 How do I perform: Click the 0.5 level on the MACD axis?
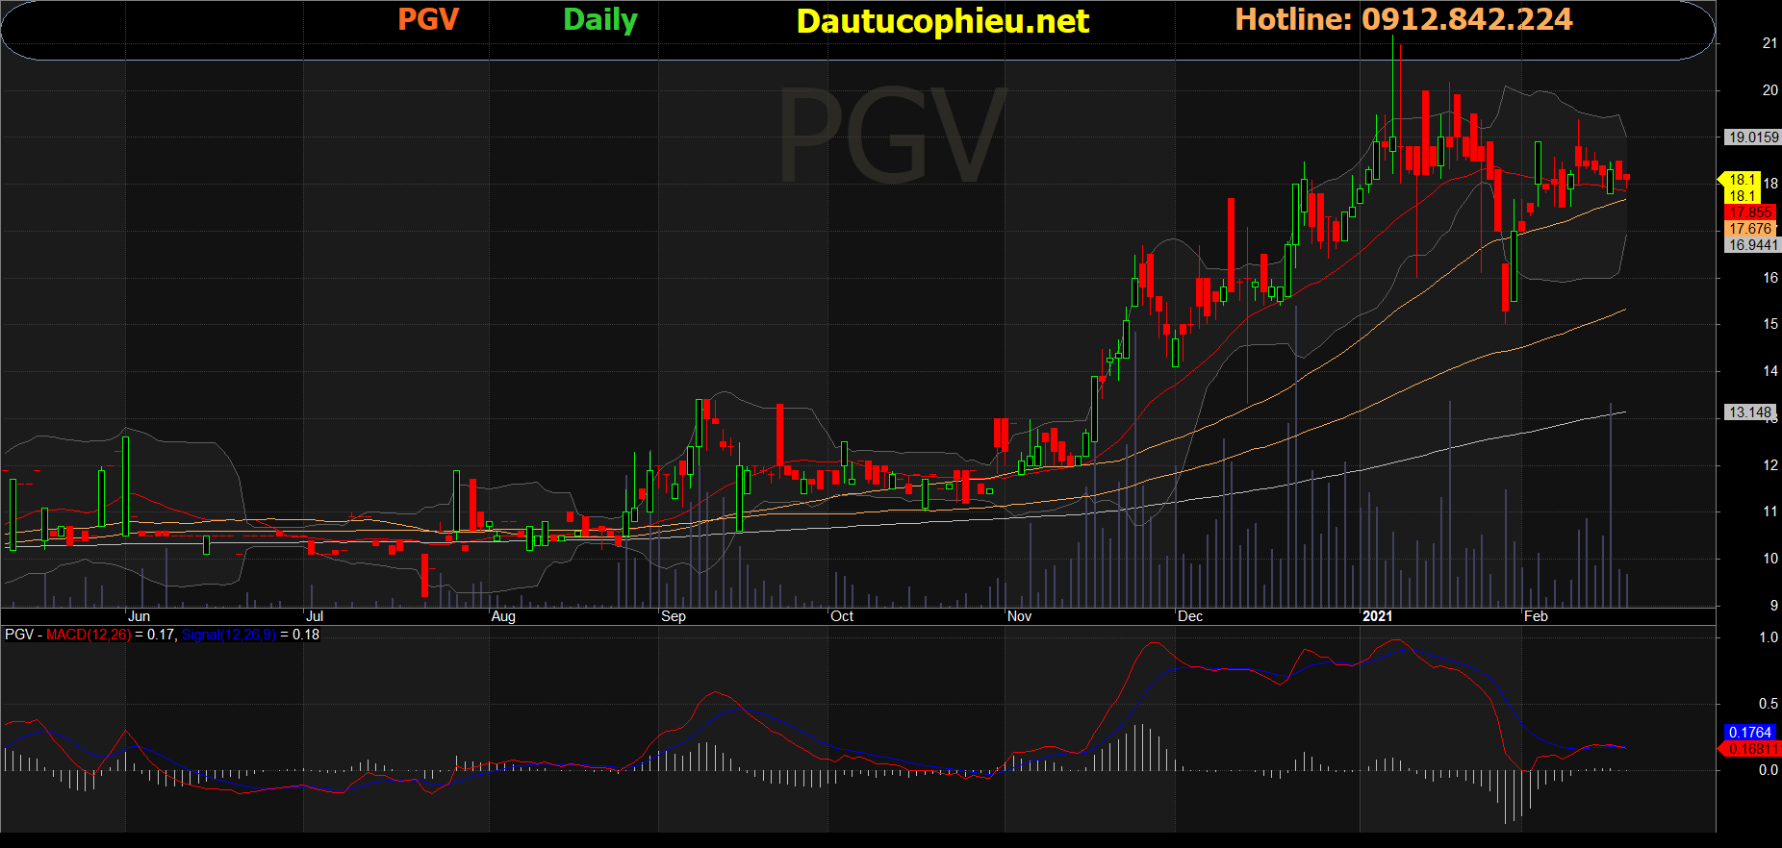(x=1769, y=704)
